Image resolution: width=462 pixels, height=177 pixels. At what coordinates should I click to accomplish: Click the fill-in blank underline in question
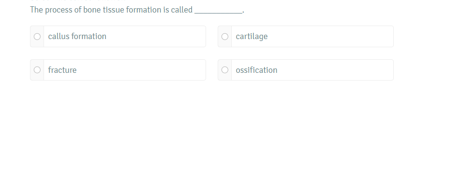(x=218, y=13)
